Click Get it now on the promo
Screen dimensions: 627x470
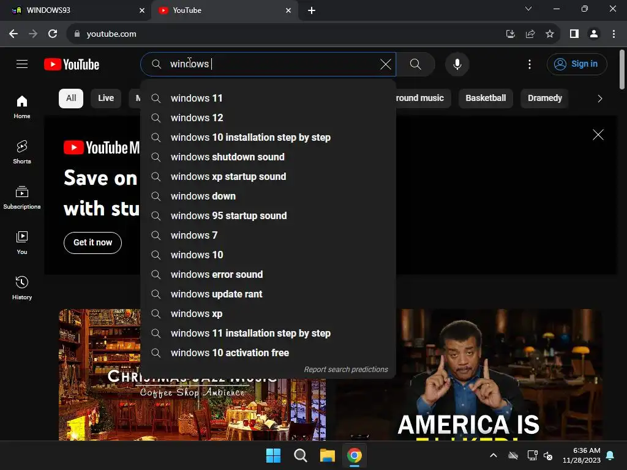pos(93,242)
